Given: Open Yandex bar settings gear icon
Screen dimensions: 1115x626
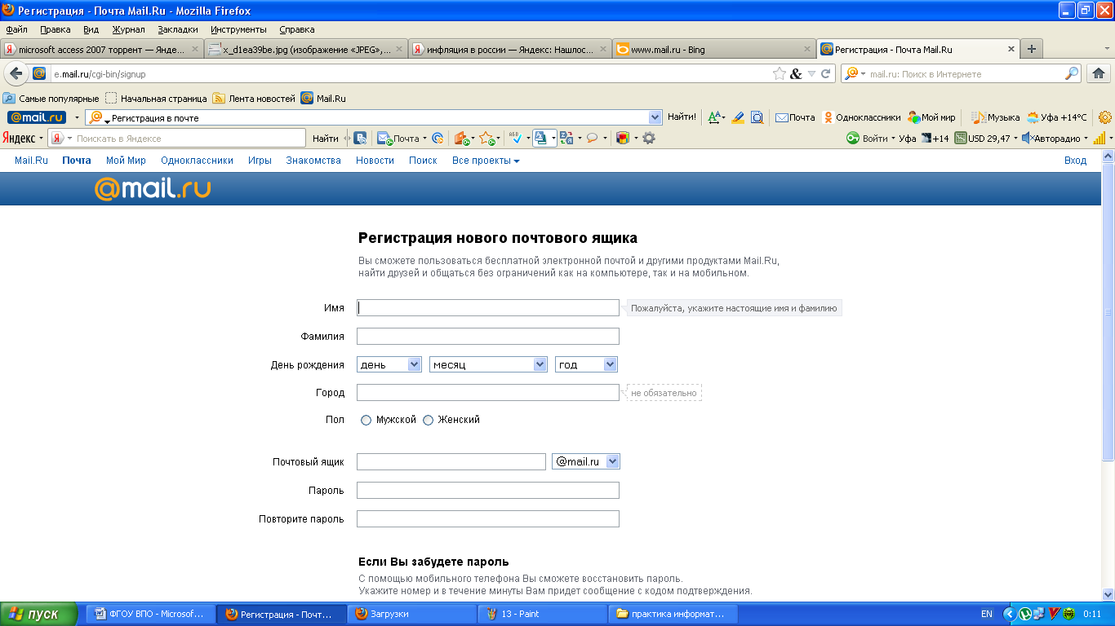Looking at the screenshot, I should 649,138.
